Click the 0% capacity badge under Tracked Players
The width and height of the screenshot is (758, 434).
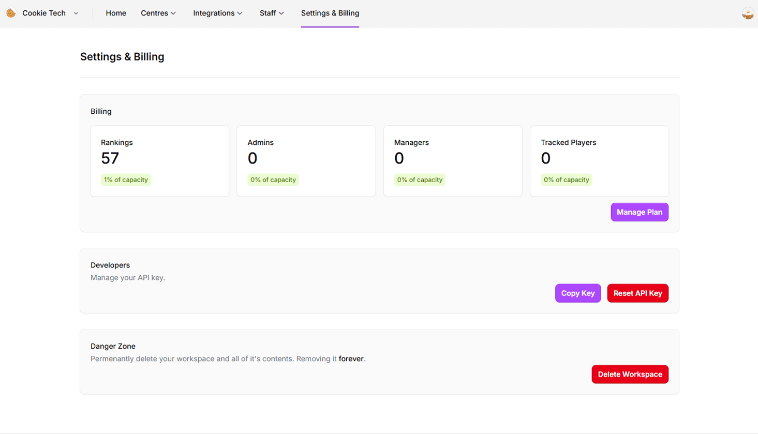[567, 179]
